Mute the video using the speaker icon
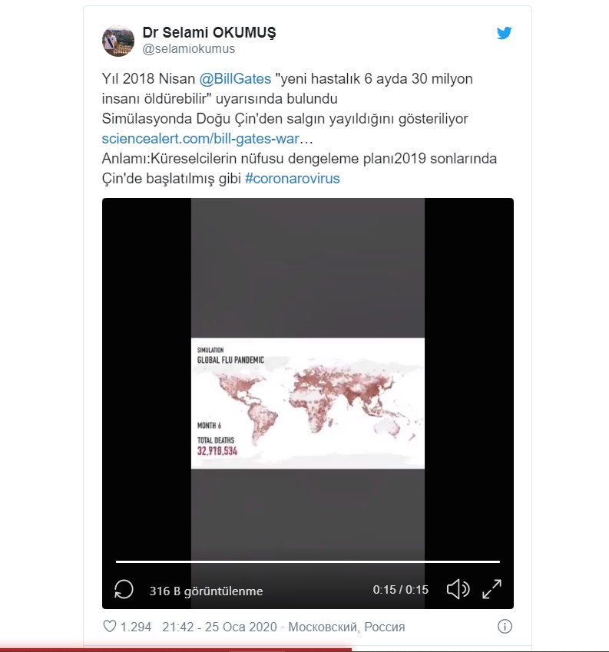 (x=458, y=589)
